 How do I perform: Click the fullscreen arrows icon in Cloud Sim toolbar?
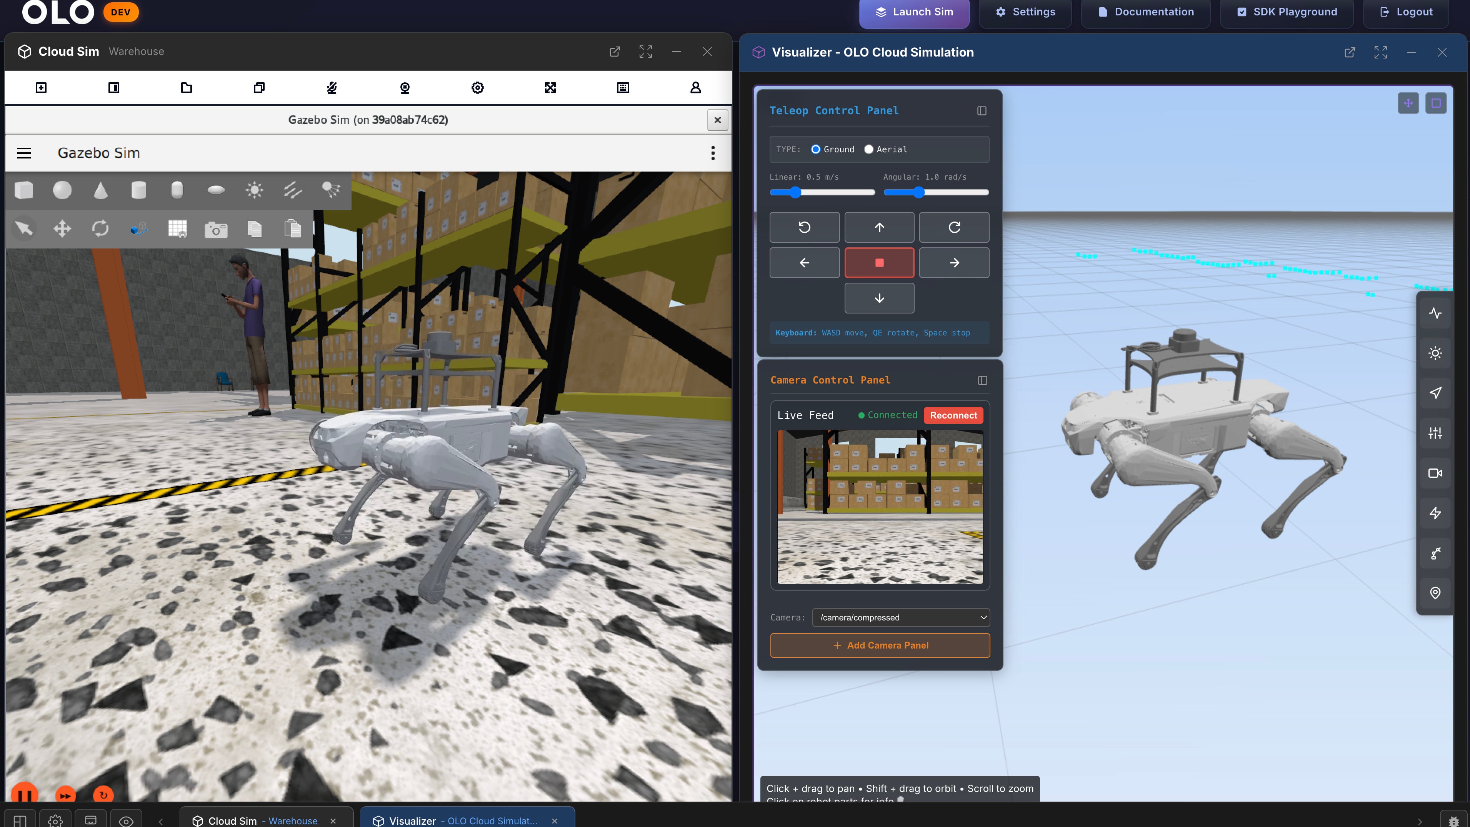[550, 87]
